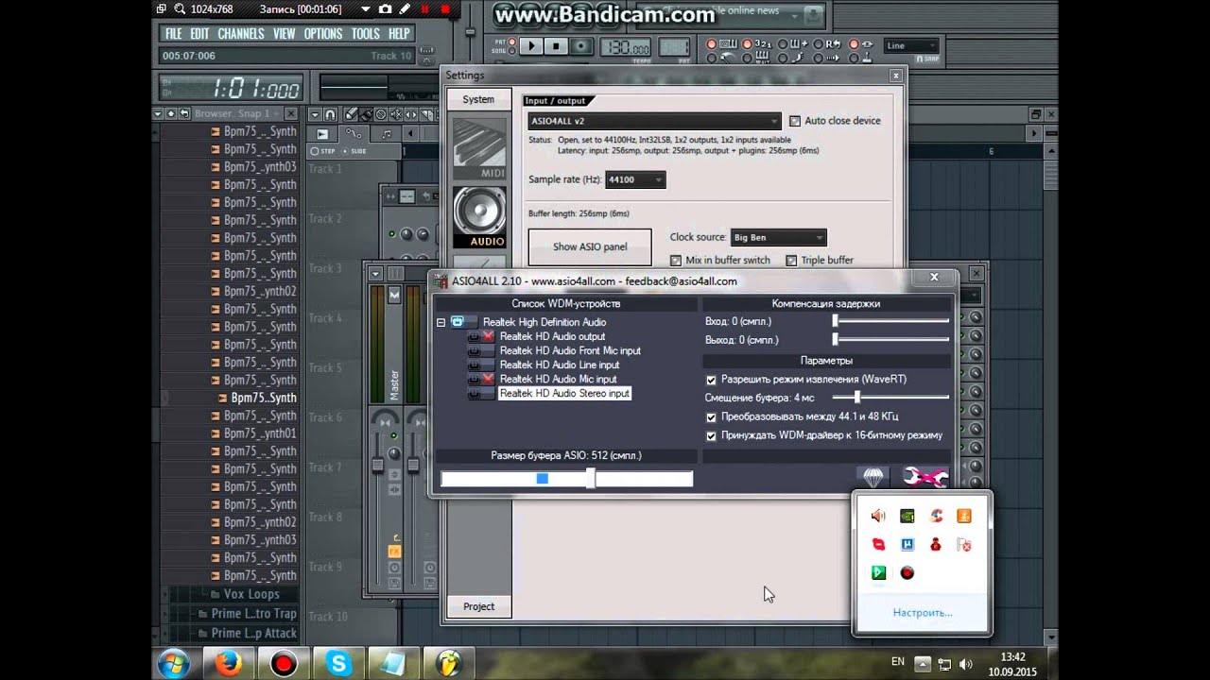The height and width of the screenshot is (680, 1210).
Task: Toggle the 44.1 and 48 kHz conversion checkbox
Action: [711, 416]
